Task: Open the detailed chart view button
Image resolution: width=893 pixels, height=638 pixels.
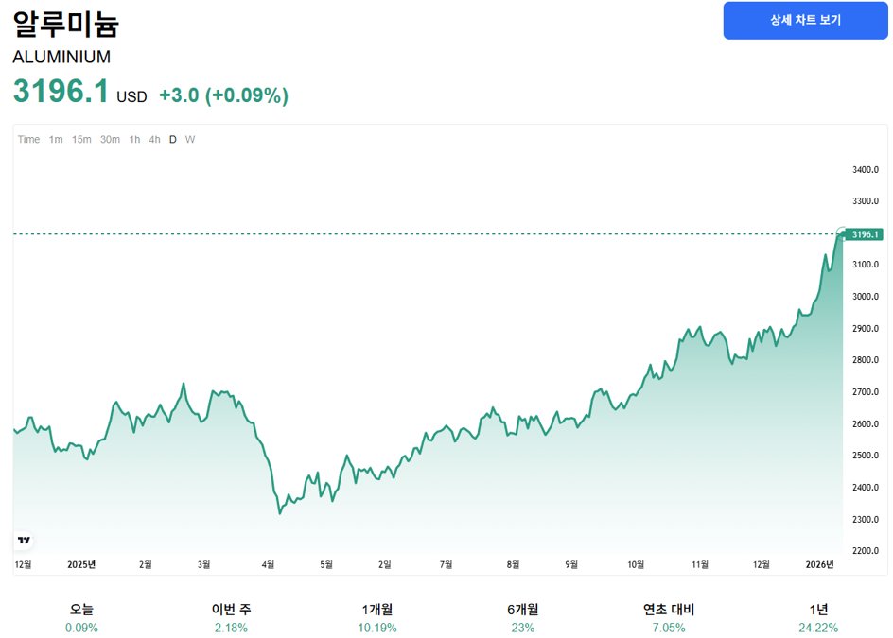Action: click(x=805, y=20)
